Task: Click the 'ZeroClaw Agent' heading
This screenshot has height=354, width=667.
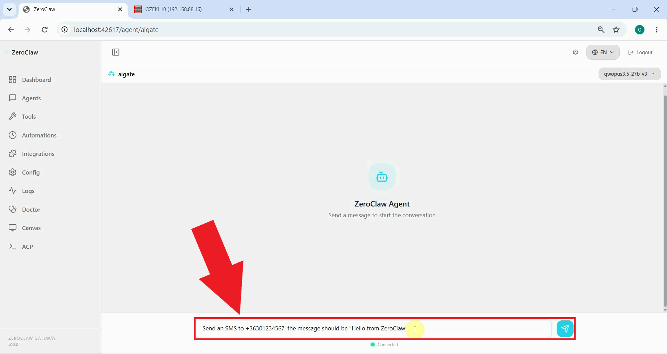Action: point(382,204)
